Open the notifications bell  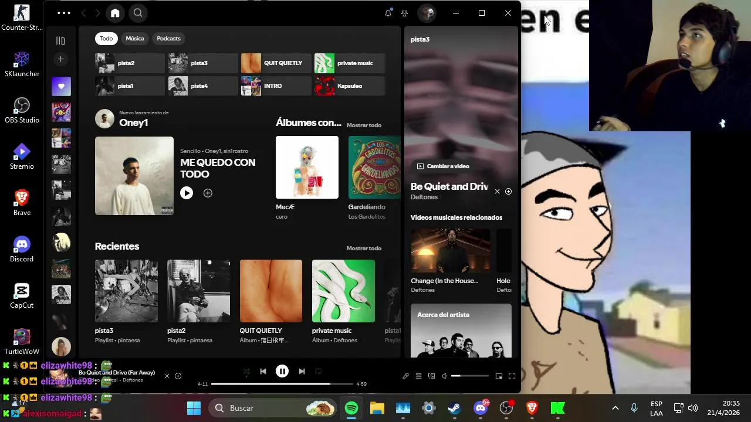pyautogui.click(x=388, y=13)
